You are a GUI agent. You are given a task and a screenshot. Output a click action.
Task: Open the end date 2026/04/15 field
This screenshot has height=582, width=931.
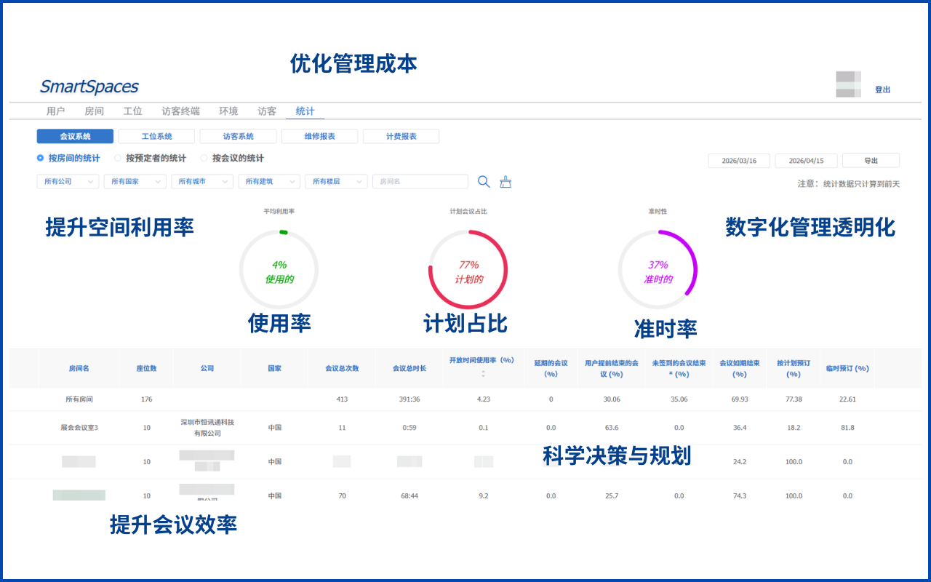(806, 161)
